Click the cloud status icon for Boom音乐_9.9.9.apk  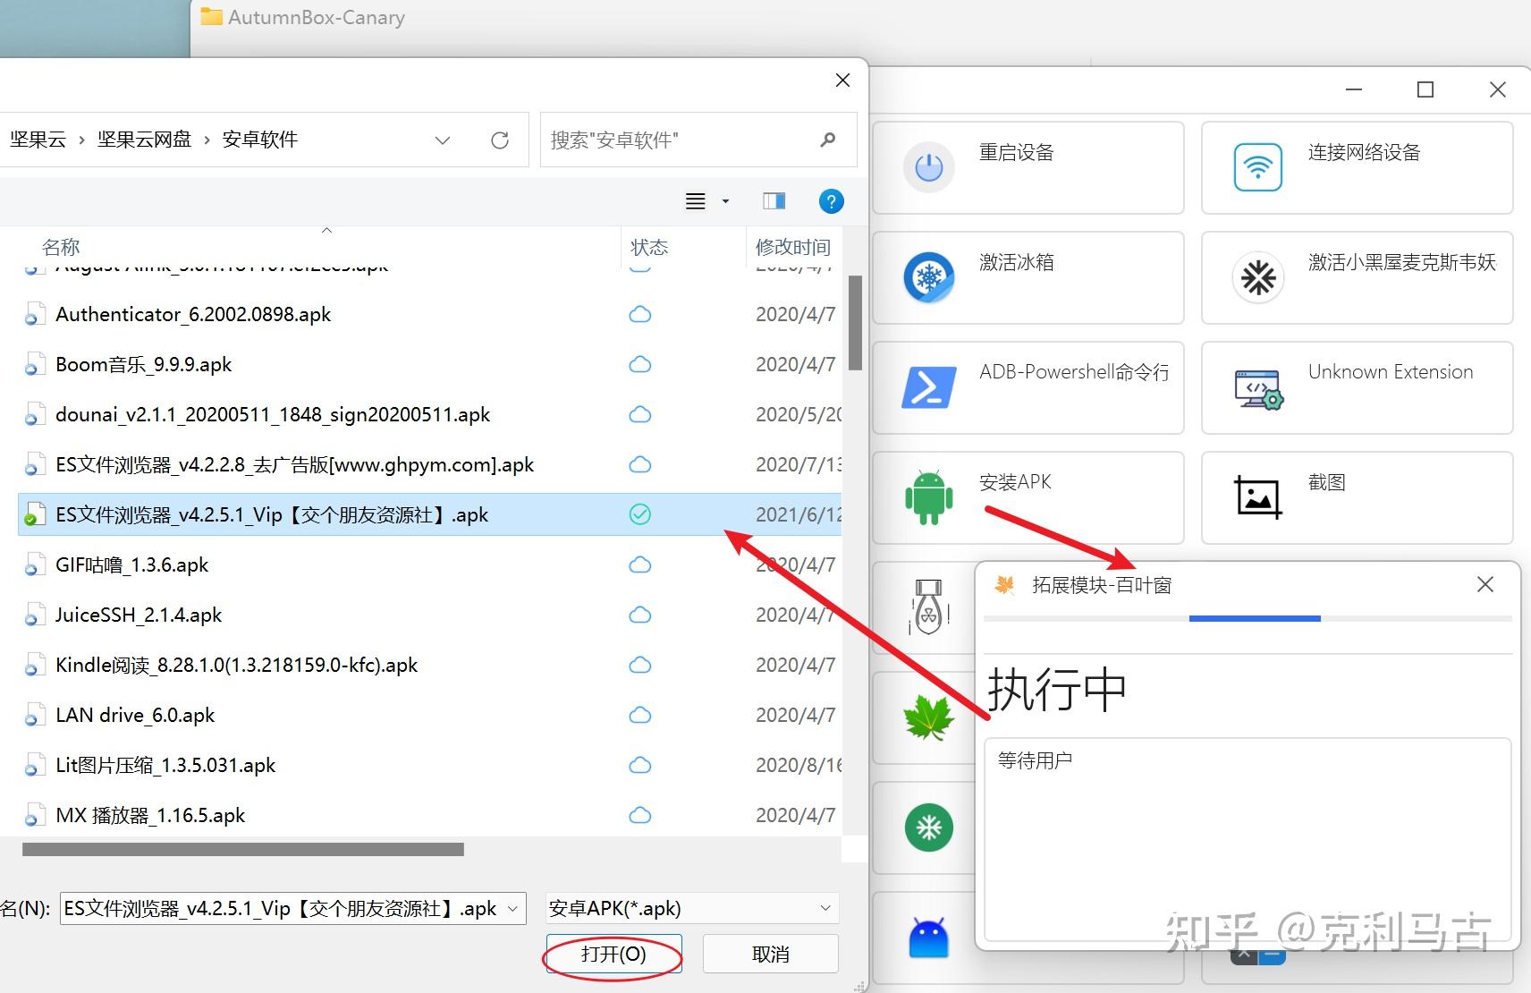pyautogui.click(x=639, y=364)
